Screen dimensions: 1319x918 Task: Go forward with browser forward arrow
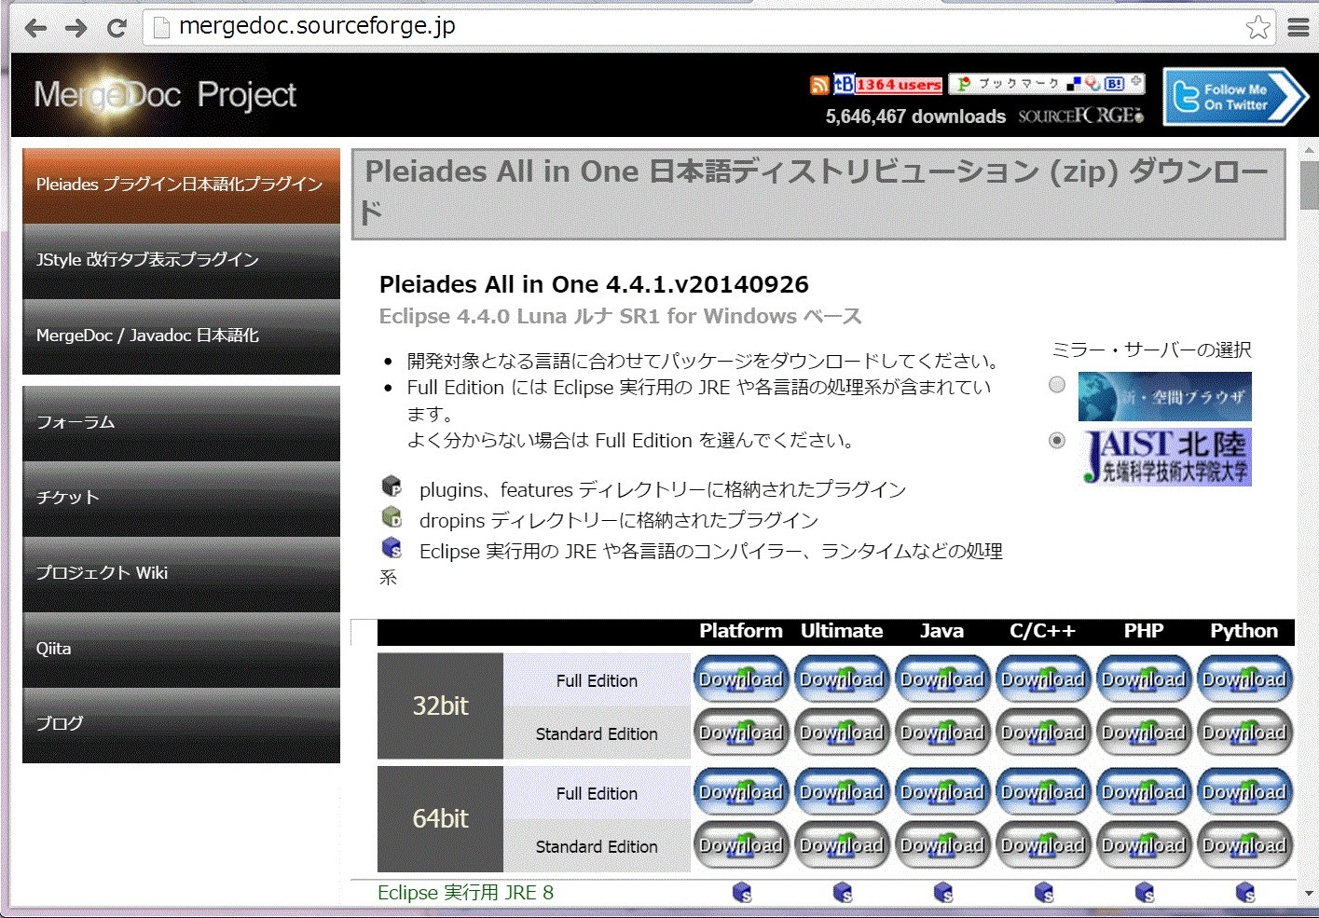point(76,28)
